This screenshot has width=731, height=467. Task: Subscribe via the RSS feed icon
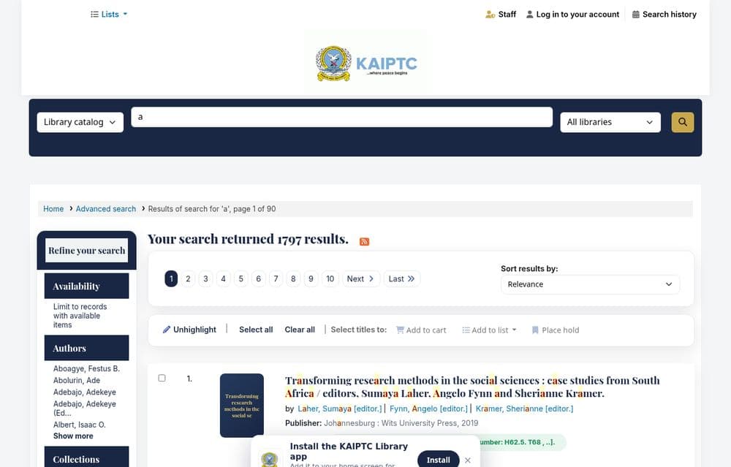[x=365, y=241]
